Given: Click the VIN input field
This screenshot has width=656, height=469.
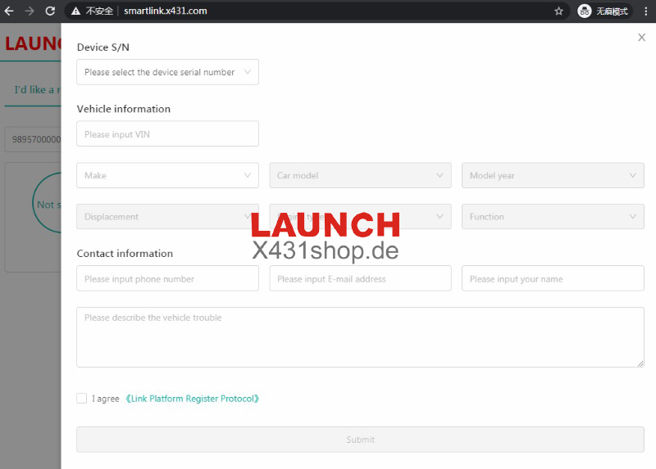Looking at the screenshot, I should click(x=167, y=134).
